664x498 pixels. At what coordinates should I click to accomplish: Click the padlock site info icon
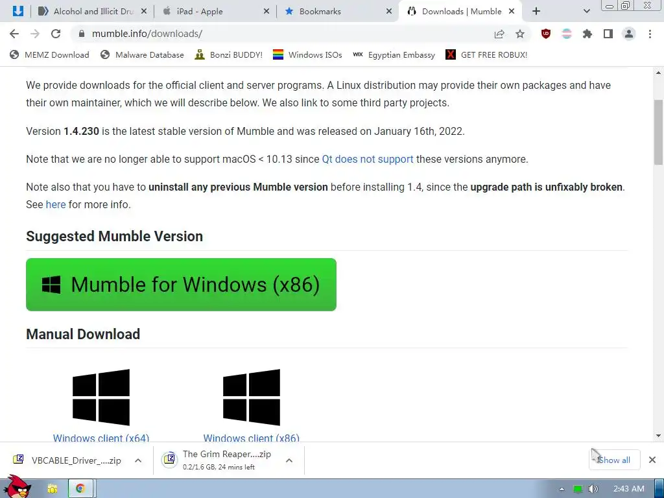(x=82, y=34)
